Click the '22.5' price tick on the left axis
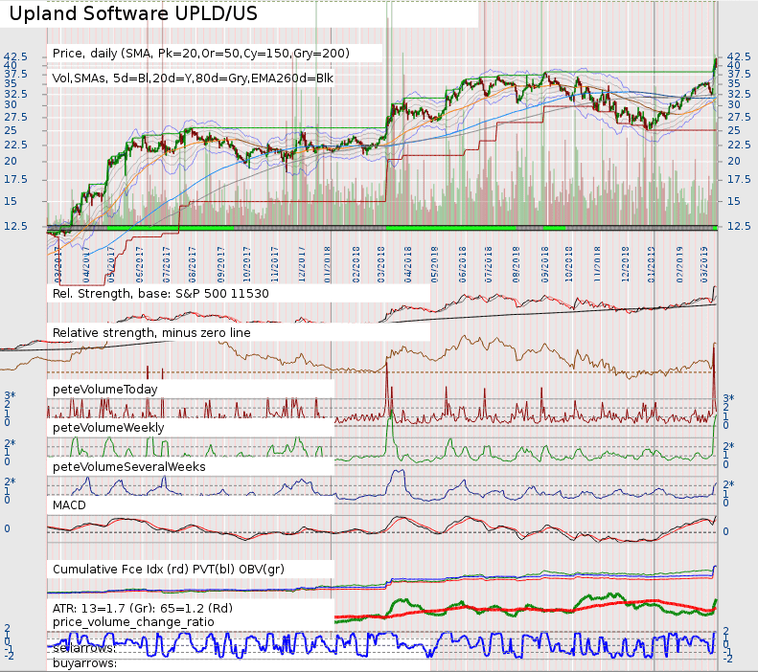 [15, 145]
